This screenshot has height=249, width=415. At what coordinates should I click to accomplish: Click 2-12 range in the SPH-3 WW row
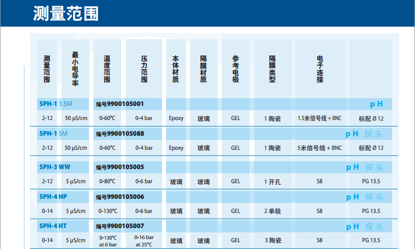[47, 181]
